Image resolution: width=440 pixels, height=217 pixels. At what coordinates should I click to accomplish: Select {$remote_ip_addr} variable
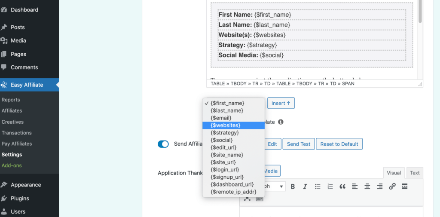(233, 192)
